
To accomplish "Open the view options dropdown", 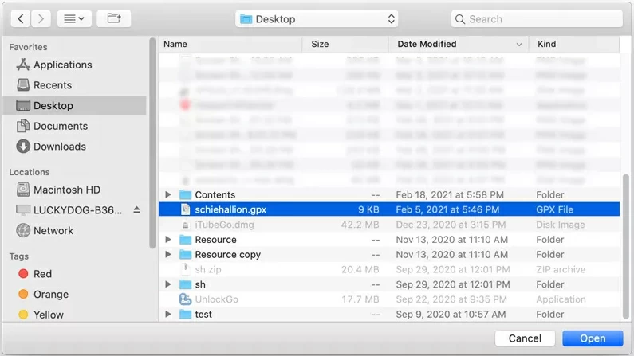I will pyautogui.click(x=74, y=18).
